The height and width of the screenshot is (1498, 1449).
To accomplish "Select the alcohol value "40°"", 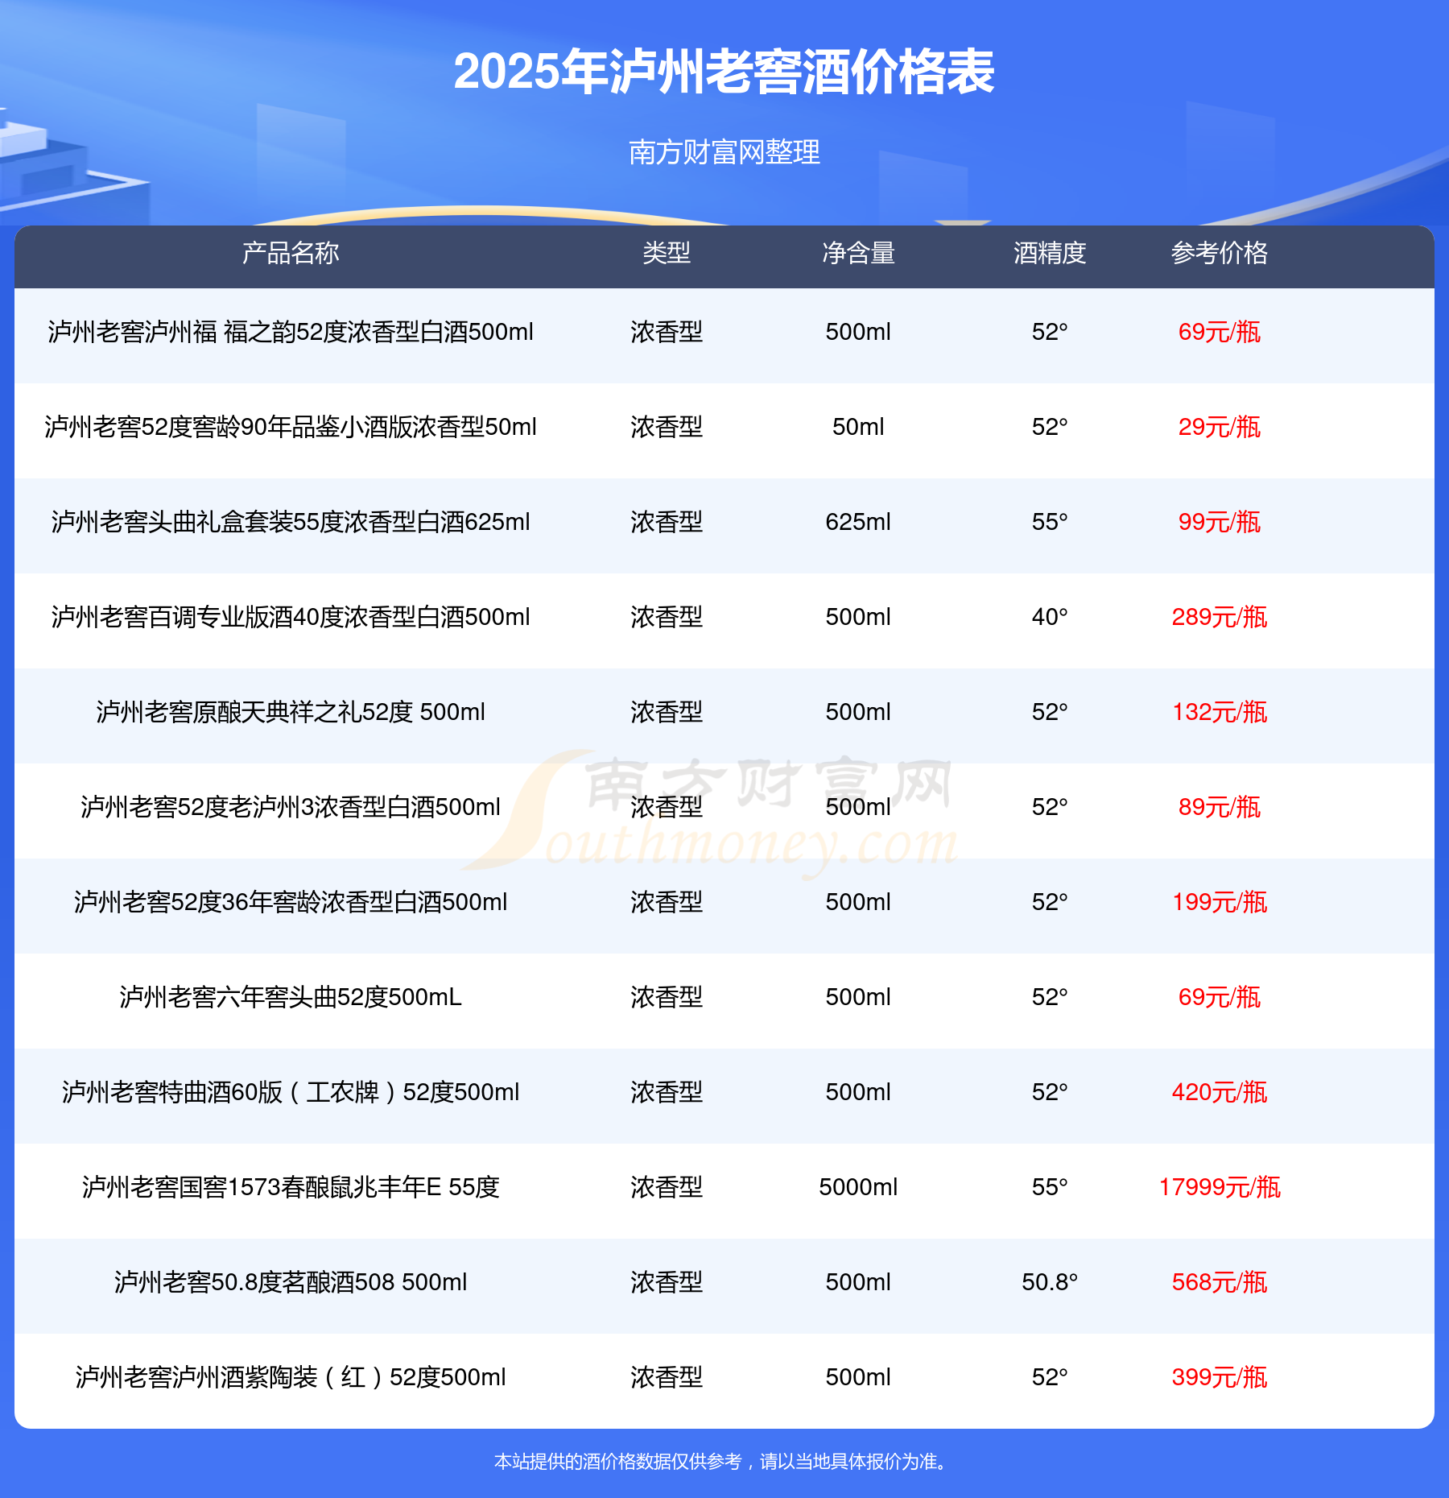I will pos(1050,617).
